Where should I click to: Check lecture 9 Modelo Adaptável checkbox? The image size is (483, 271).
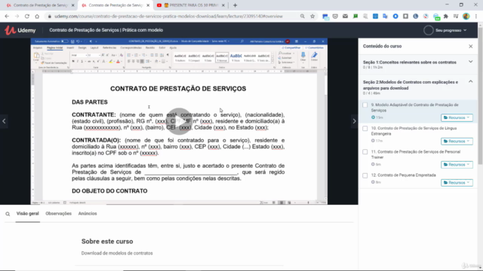[x=365, y=105]
